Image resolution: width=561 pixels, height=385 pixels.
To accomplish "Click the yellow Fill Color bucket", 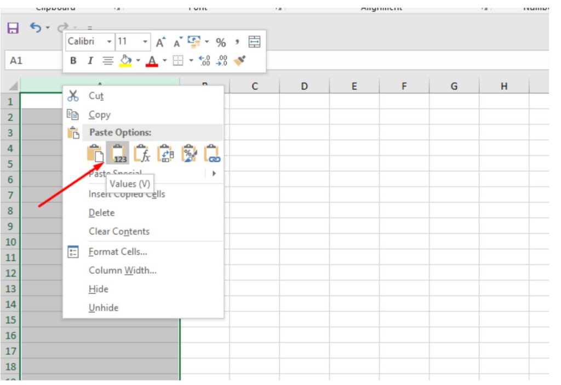I will coord(125,60).
